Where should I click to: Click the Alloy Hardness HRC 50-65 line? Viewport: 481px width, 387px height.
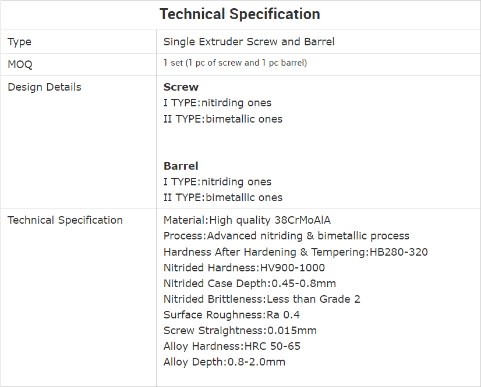pos(232,346)
